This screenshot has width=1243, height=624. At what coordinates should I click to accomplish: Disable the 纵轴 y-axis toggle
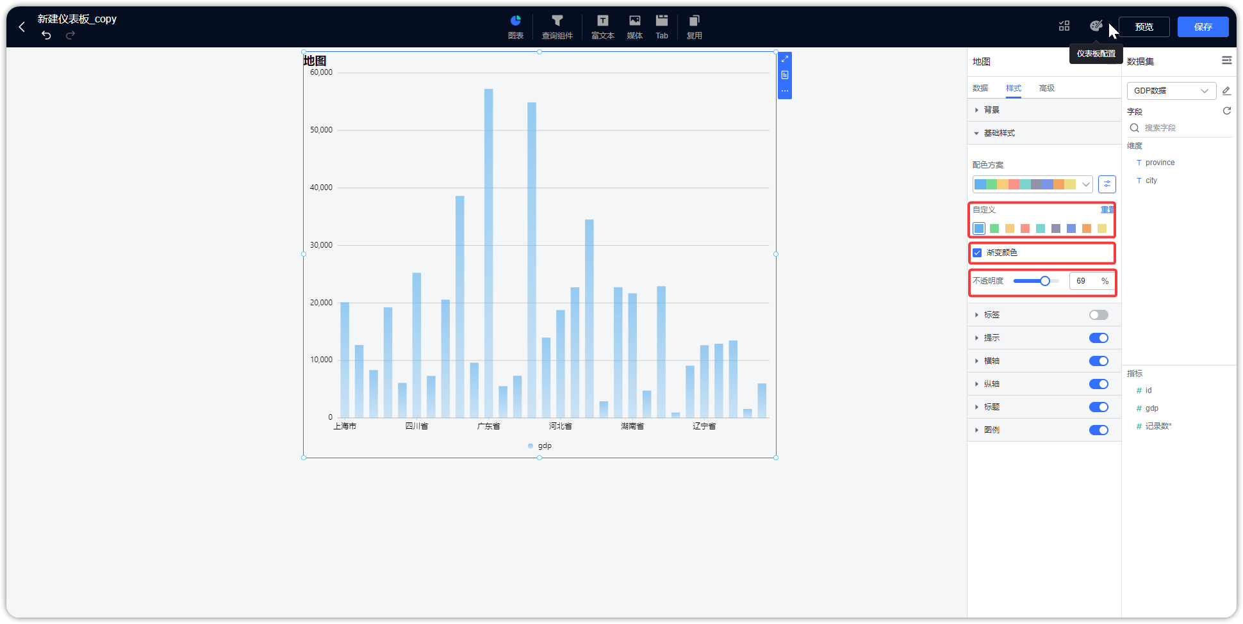tap(1099, 384)
